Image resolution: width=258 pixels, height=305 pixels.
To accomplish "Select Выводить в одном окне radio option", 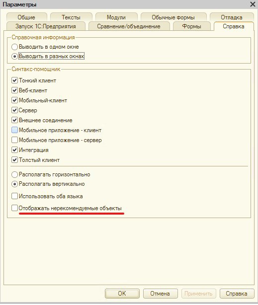I will pos(14,47).
